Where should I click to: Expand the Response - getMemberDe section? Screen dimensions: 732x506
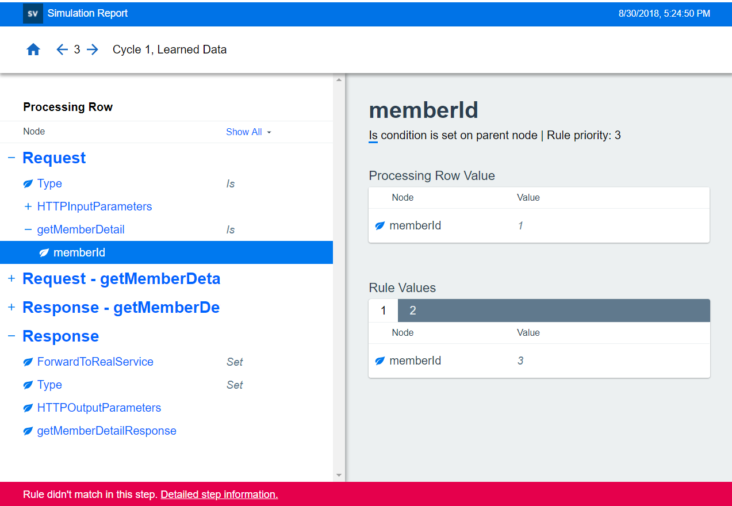pos(12,308)
